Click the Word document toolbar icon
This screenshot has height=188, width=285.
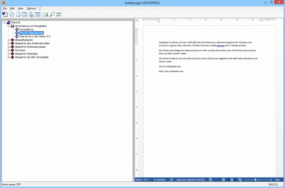[5, 14]
